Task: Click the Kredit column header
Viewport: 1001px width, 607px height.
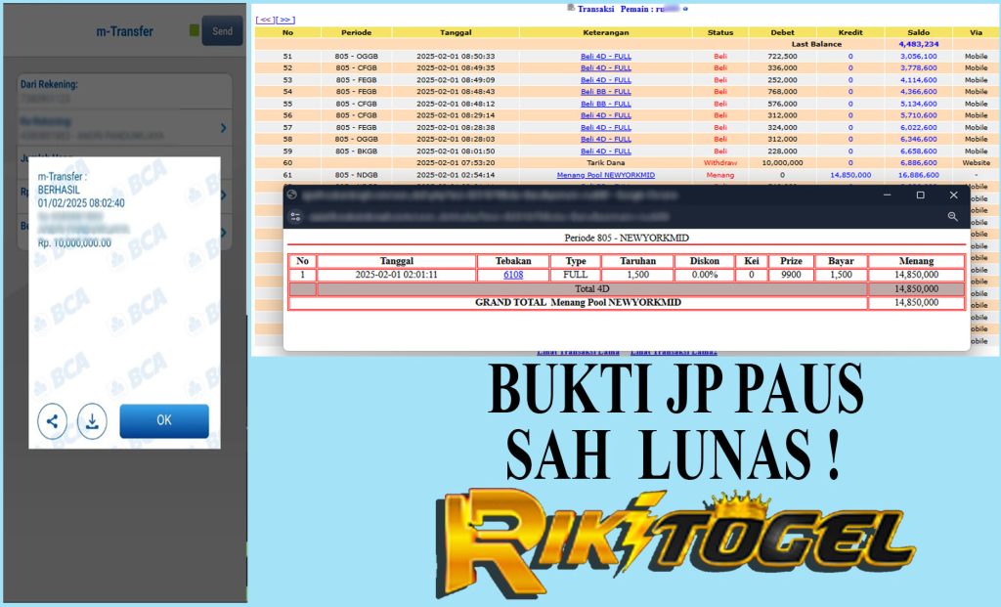Action: [850, 32]
